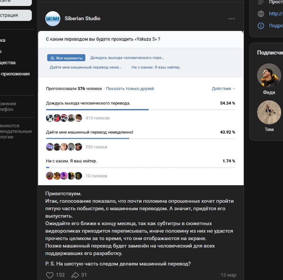Open the 'Подро...' details link
Viewport: 283px width, 280px height.
pyautogui.click(x=276, y=25)
